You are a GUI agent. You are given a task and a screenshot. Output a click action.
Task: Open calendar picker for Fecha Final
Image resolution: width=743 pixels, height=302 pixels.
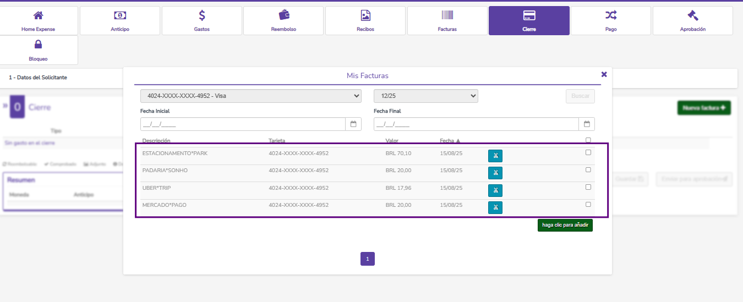[x=587, y=124]
